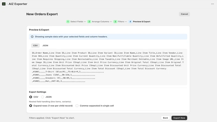The image size is (217, 122).
Task: Go to the Filters step
Action: [121, 22]
